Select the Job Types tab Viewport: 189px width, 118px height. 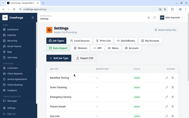coord(56,41)
